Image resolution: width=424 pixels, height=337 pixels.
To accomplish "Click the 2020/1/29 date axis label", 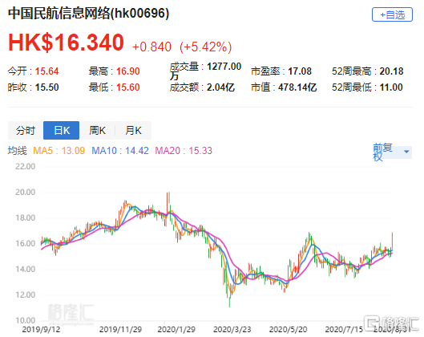I will coord(176,330).
